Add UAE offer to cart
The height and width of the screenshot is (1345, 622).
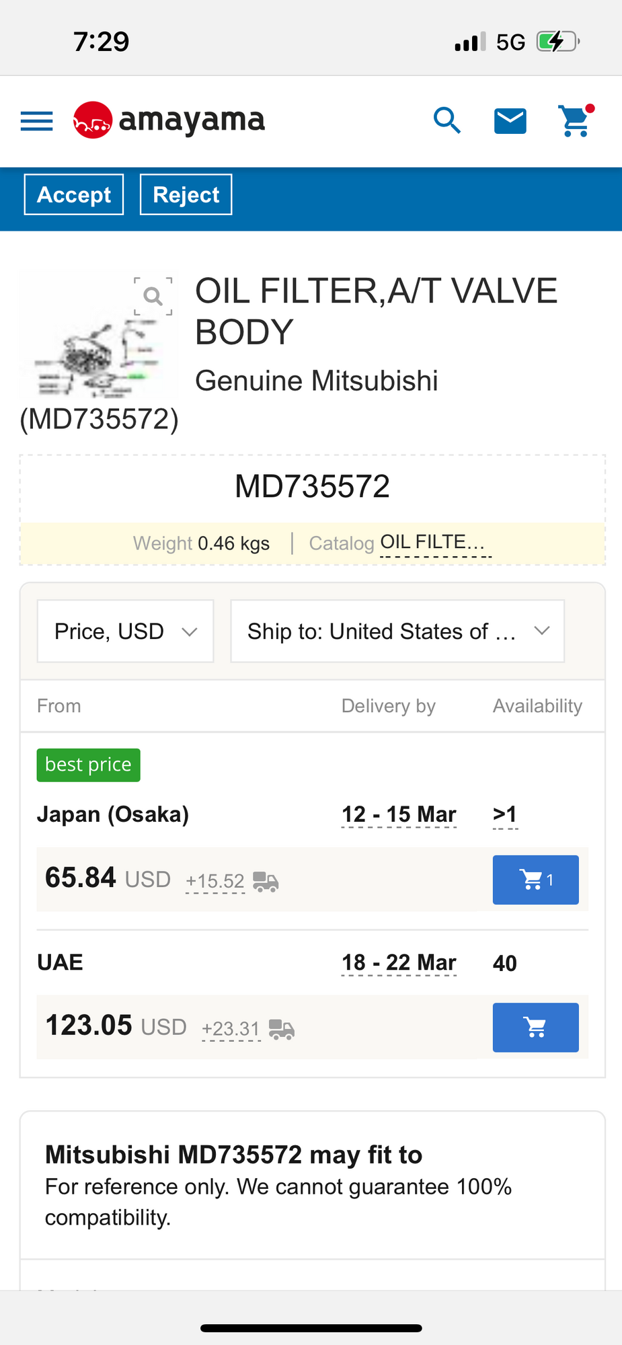pos(535,1028)
